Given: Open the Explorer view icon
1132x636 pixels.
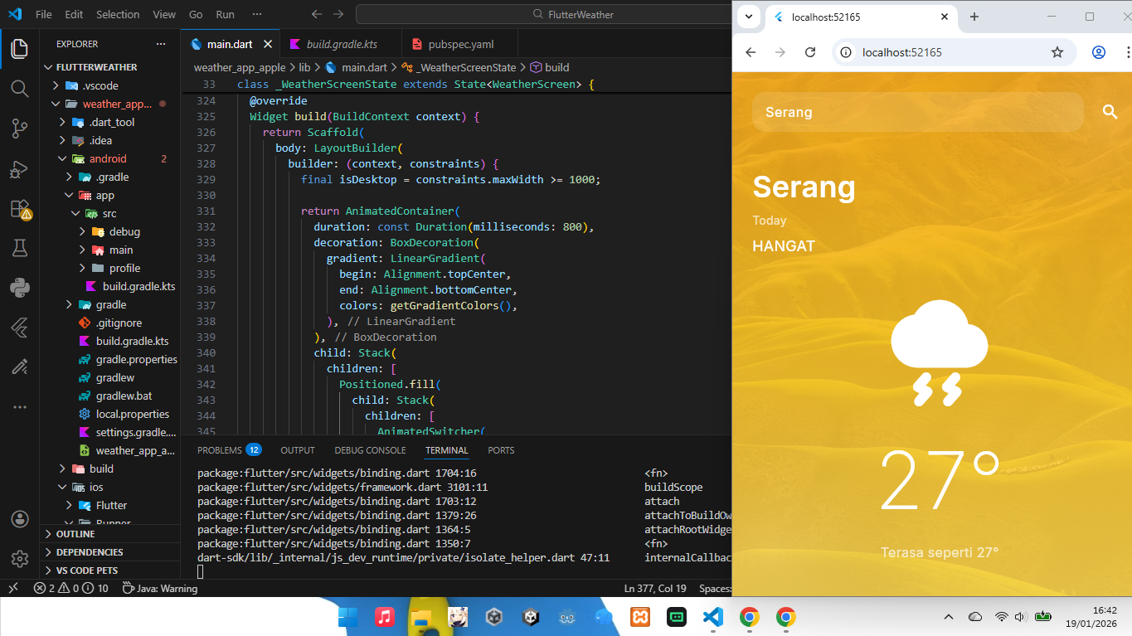Looking at the screenshot, I should tap(18, 48).
